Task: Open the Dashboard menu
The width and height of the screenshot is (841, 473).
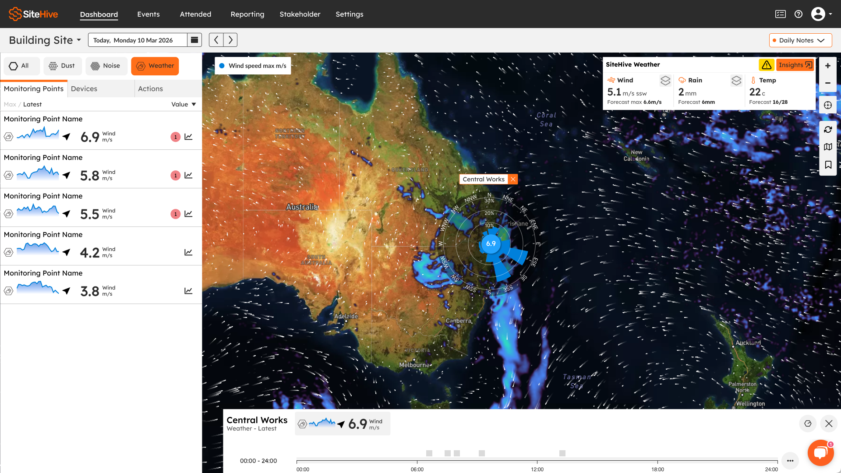Action: [99, 14]
